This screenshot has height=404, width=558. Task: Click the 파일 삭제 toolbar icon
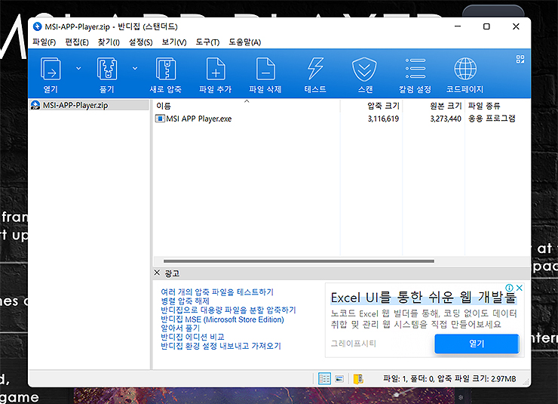click(x=265, y=75)
